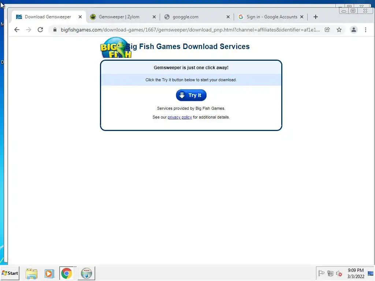The height and width of the screenshot is (281, 375).
Task: Open Windows Explorer from the taskbar
Action: (31, 273)
